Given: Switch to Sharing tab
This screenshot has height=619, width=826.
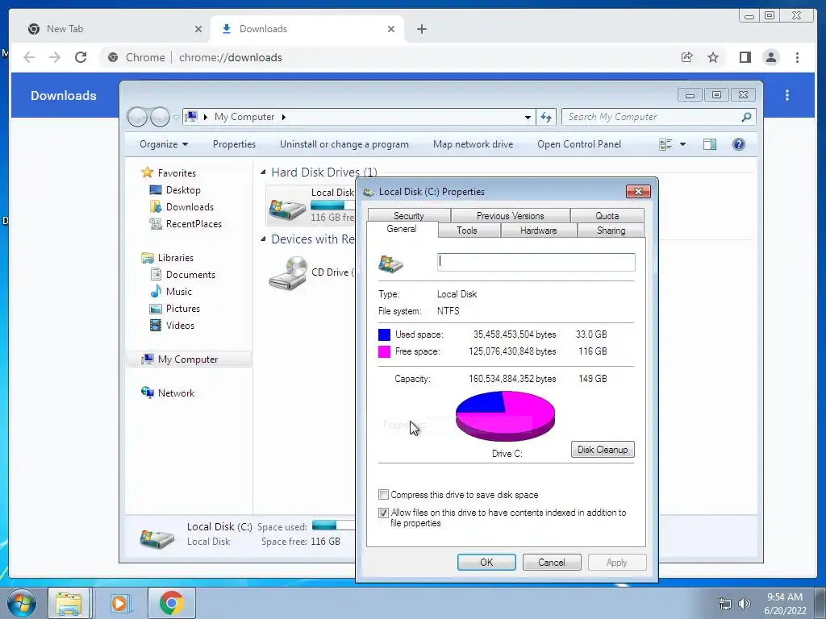Looking at the screenshot, I should (611, 231).
